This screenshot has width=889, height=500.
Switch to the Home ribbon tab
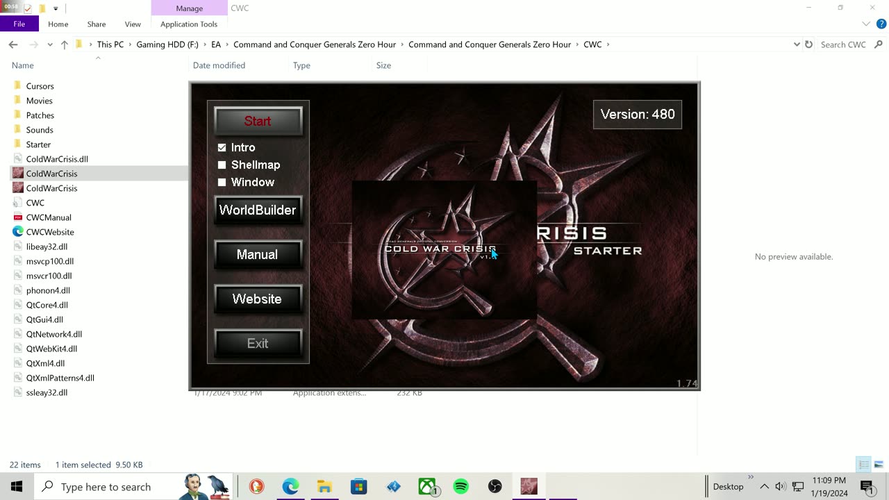(58, 24)
